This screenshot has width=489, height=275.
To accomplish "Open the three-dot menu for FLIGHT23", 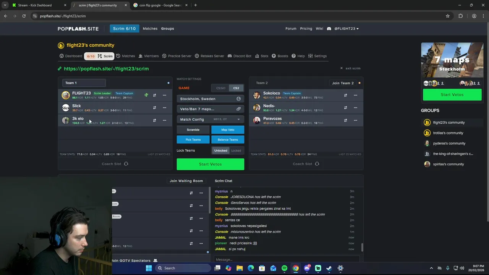I will tap(164, 95).
